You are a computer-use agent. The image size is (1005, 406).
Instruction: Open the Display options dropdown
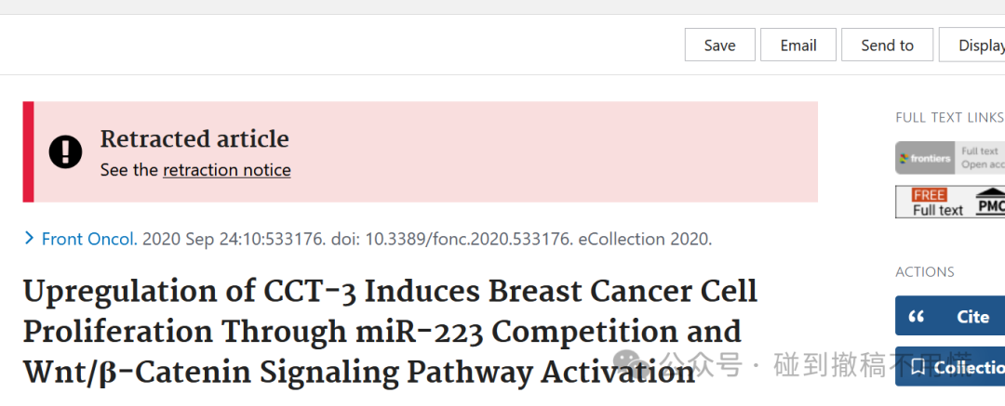click(971, 45)
